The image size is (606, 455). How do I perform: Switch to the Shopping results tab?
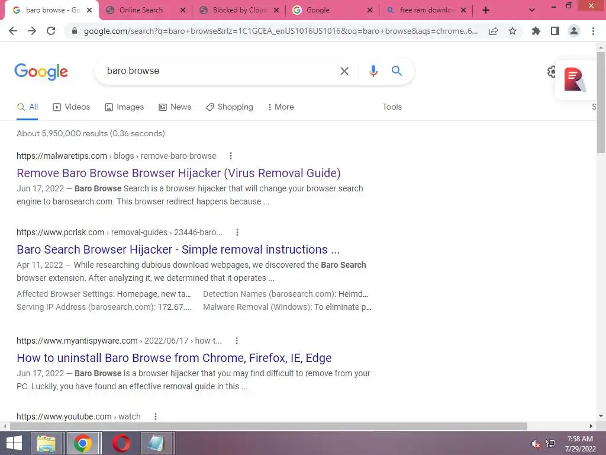pyautogui.click(x=230, y=107)
